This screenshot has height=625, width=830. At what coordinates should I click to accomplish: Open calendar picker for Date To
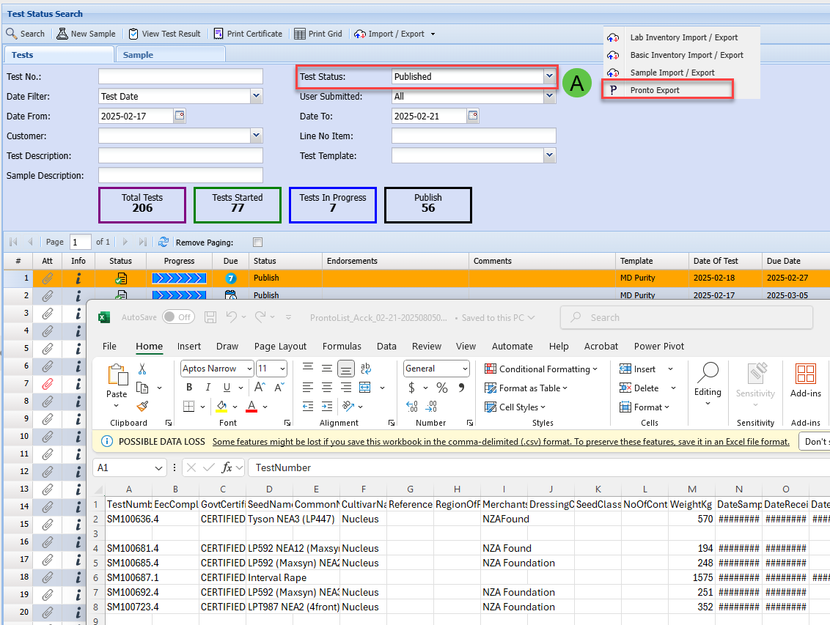tap(473, 116)
